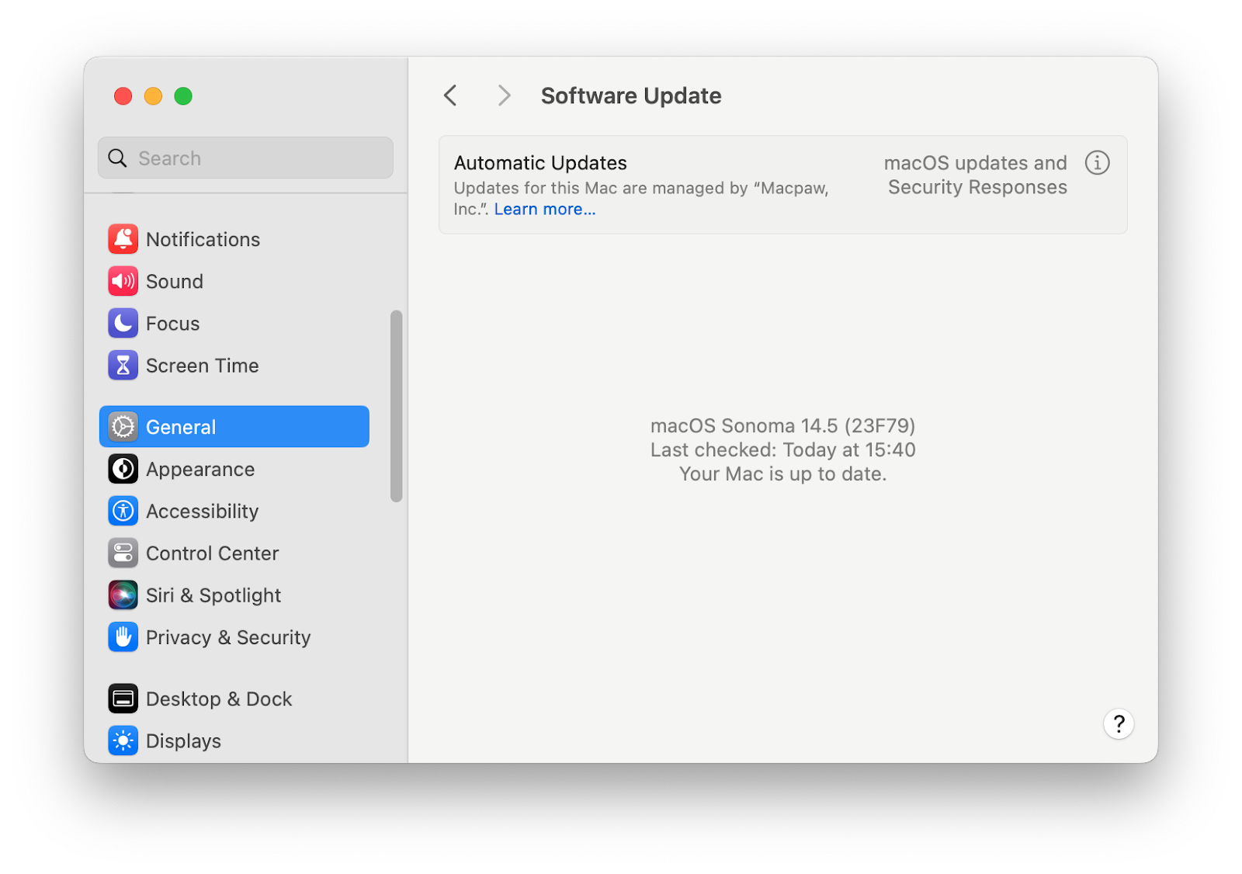Open Notifications settings in the sidebar
1242x874 pixels.
pos(123,239)
